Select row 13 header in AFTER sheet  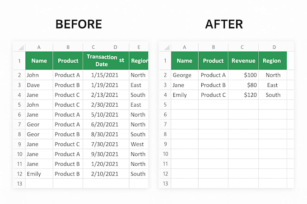[165, 183]
